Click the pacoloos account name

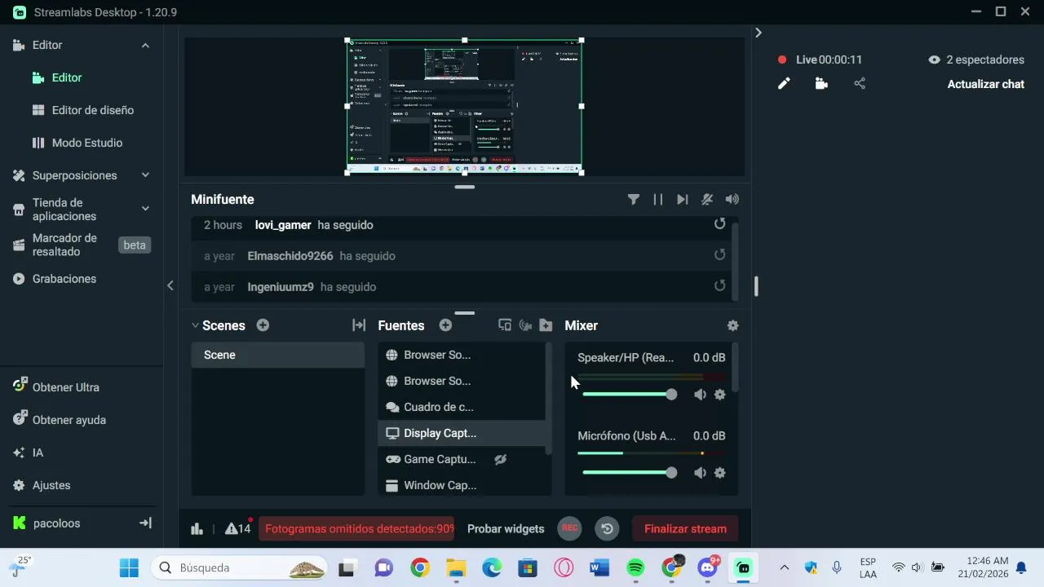(56, 523)
